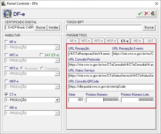The image size is (161, 134).
Task: Click the green checkmark confirm icon
Action: [140, 14]
